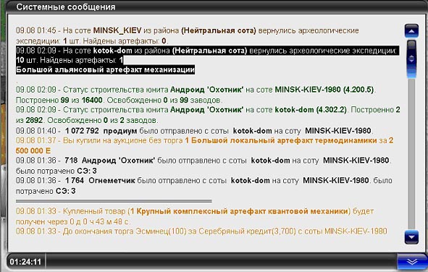Click the Эсминец(100) auction message
428x272 pixels.
click(x=201, y=231)
